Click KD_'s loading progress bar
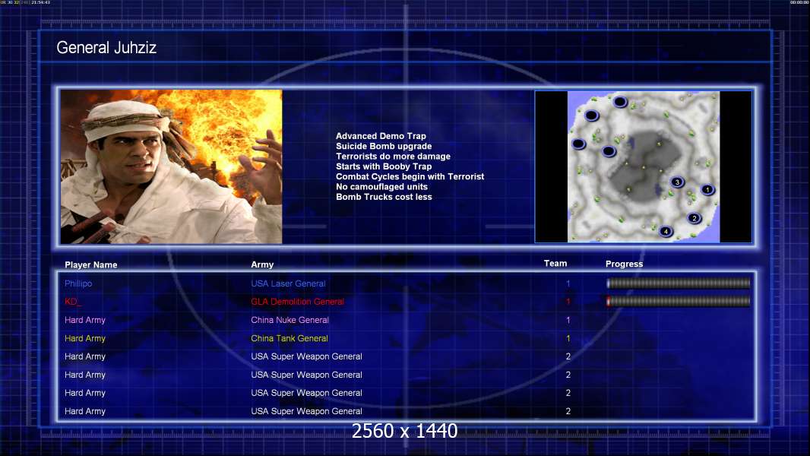810x456 pixels. (x=679, y=301)
